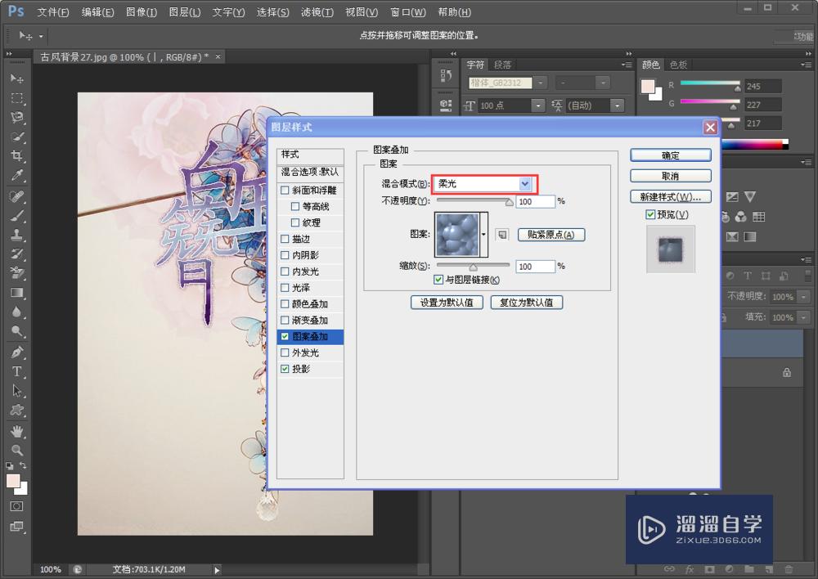818x579 pixels.
Task: Enable the 斜面和浮雕 style checkbox
Action: click(x=285, y=190)
